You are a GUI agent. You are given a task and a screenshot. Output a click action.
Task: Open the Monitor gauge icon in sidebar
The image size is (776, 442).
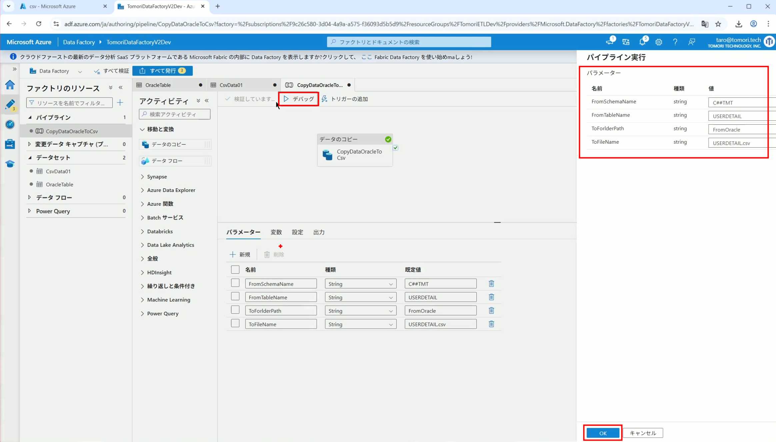(x=10, y=124)
